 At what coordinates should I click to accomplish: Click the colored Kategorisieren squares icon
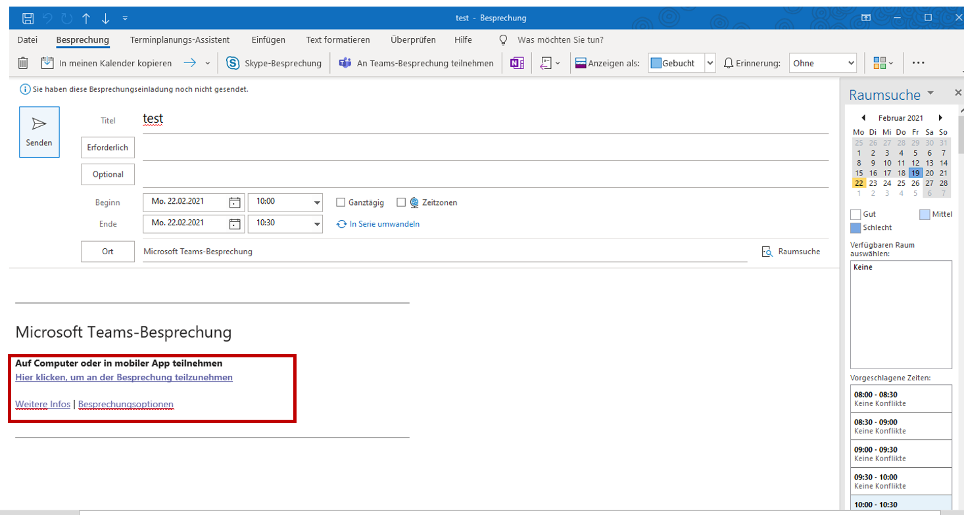[x=879, y=63]
